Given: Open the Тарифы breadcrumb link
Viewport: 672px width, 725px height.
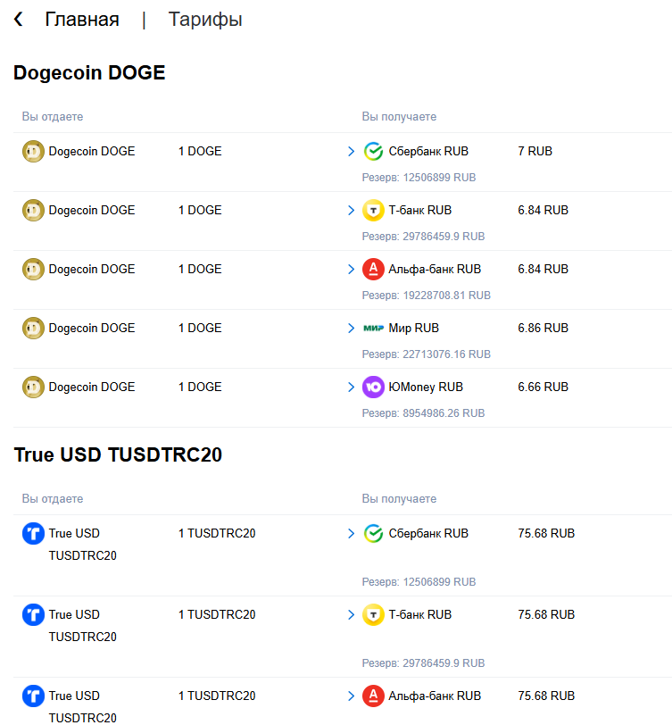Looking at the screenshot, I should click(x=205, y=20).
